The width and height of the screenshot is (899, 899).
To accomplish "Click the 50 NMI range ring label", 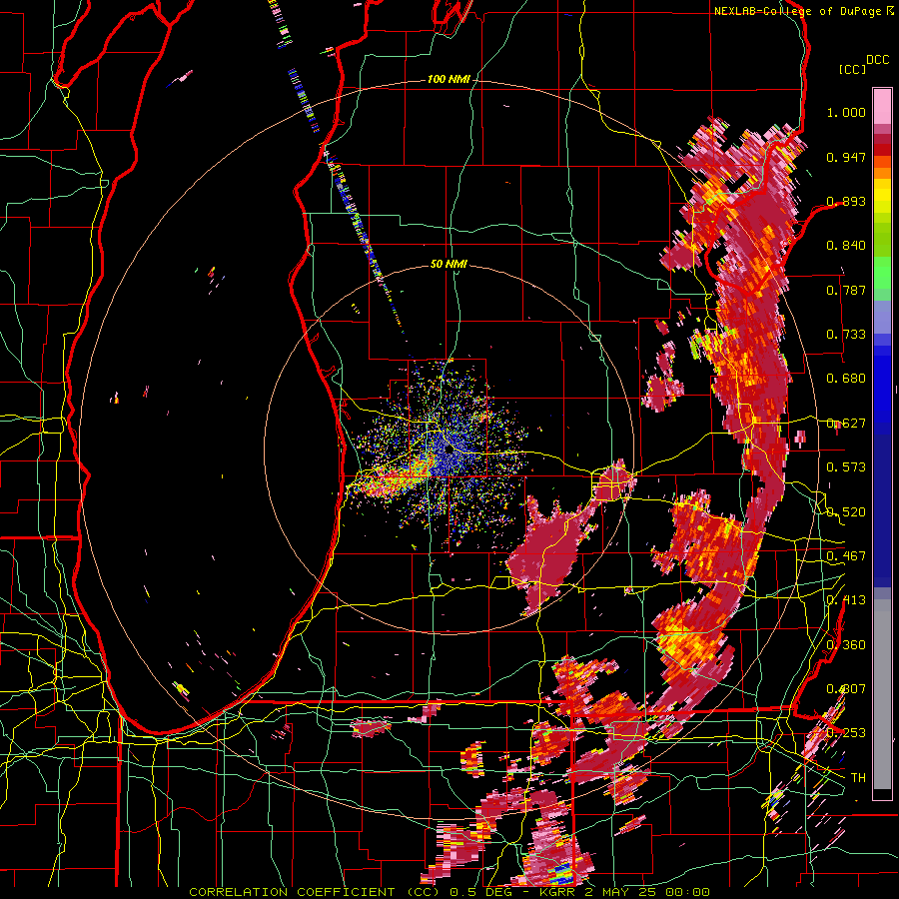I will [449, 264].
